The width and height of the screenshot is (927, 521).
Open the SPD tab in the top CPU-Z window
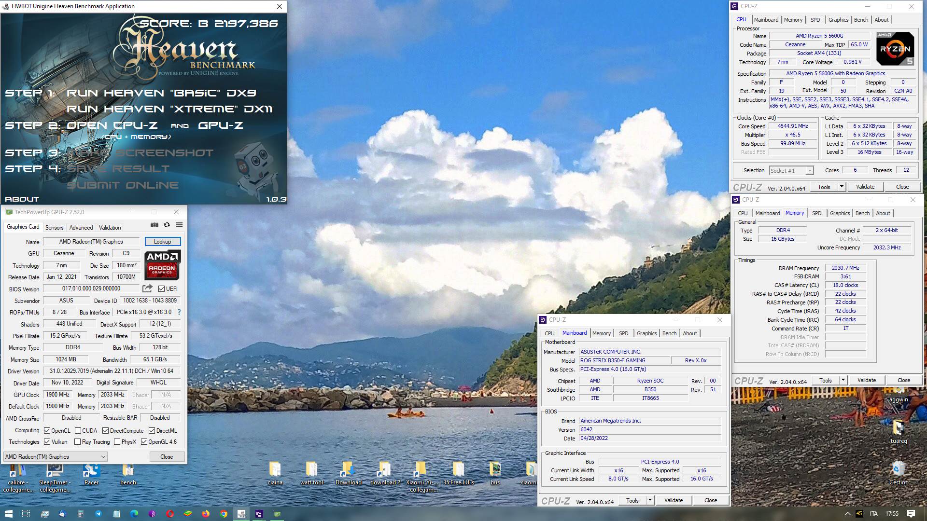[x=815, y=20]
